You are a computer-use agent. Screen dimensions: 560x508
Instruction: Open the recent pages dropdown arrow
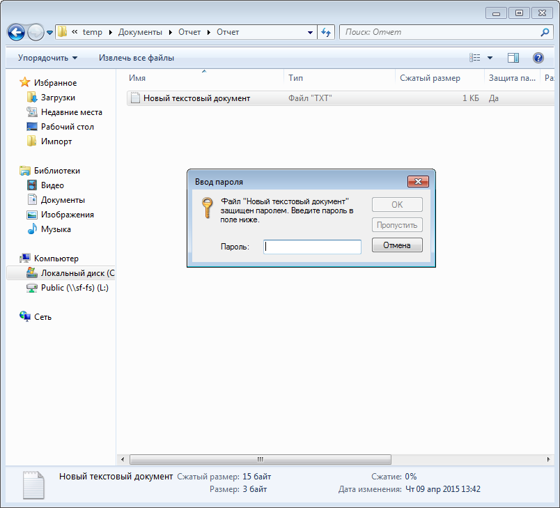point(49,33)
